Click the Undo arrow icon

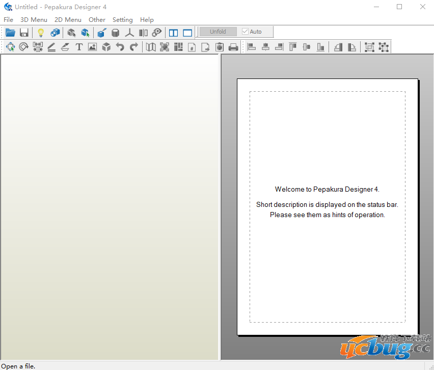point(120,47)
